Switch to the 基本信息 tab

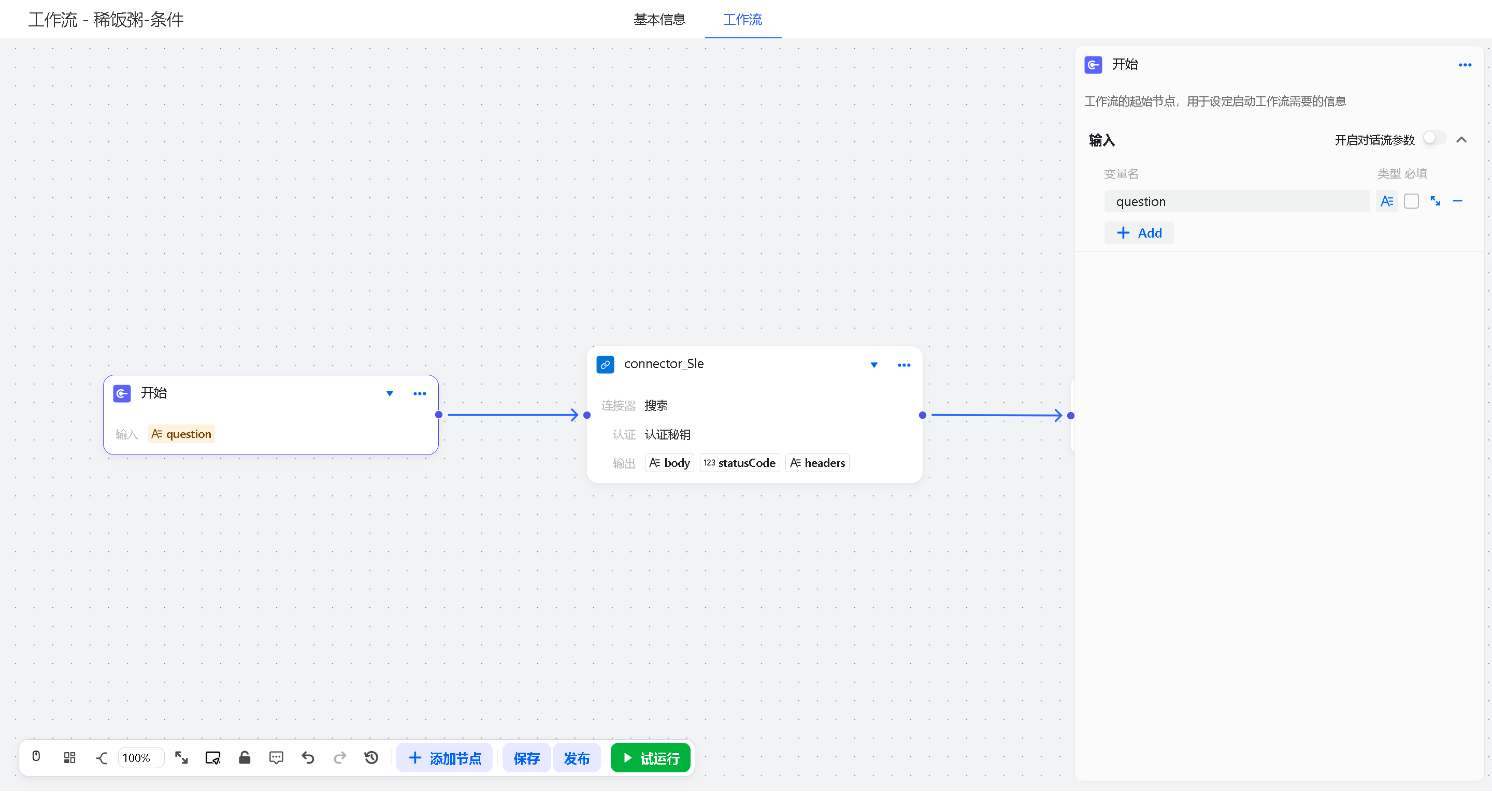pyautogui.click(x=659, y=20)
